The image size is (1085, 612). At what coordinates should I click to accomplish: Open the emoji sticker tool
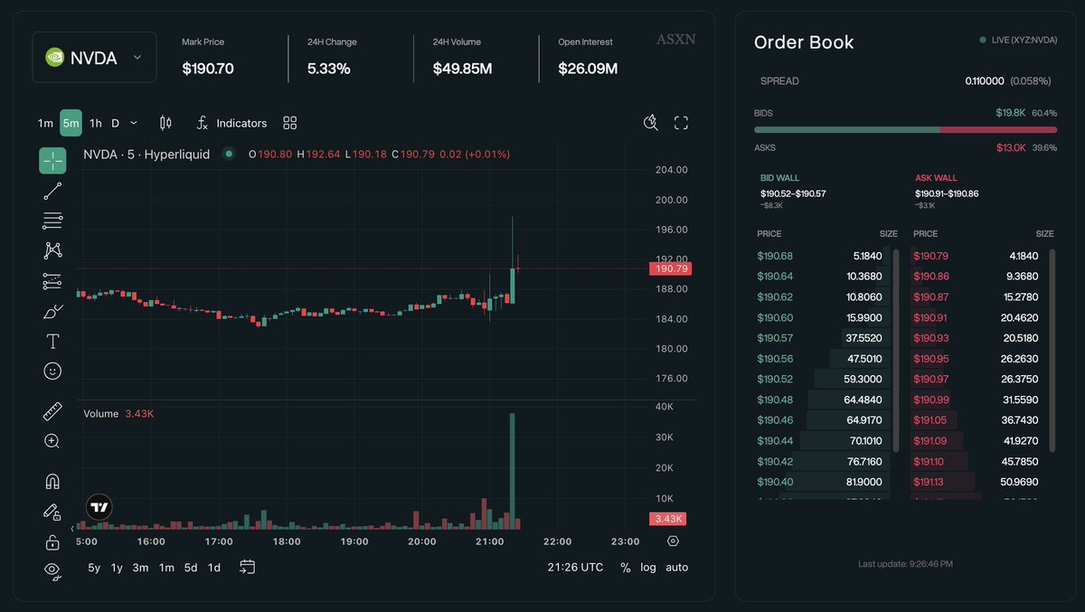pyautogui.click(x=52, y=371)
